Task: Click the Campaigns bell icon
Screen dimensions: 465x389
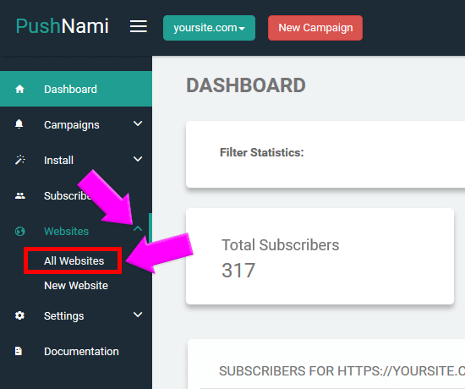Action: 19,124
